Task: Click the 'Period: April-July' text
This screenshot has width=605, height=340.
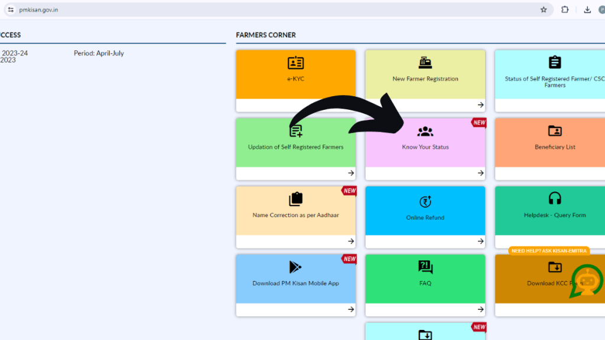Action: (x=99, y=53)
